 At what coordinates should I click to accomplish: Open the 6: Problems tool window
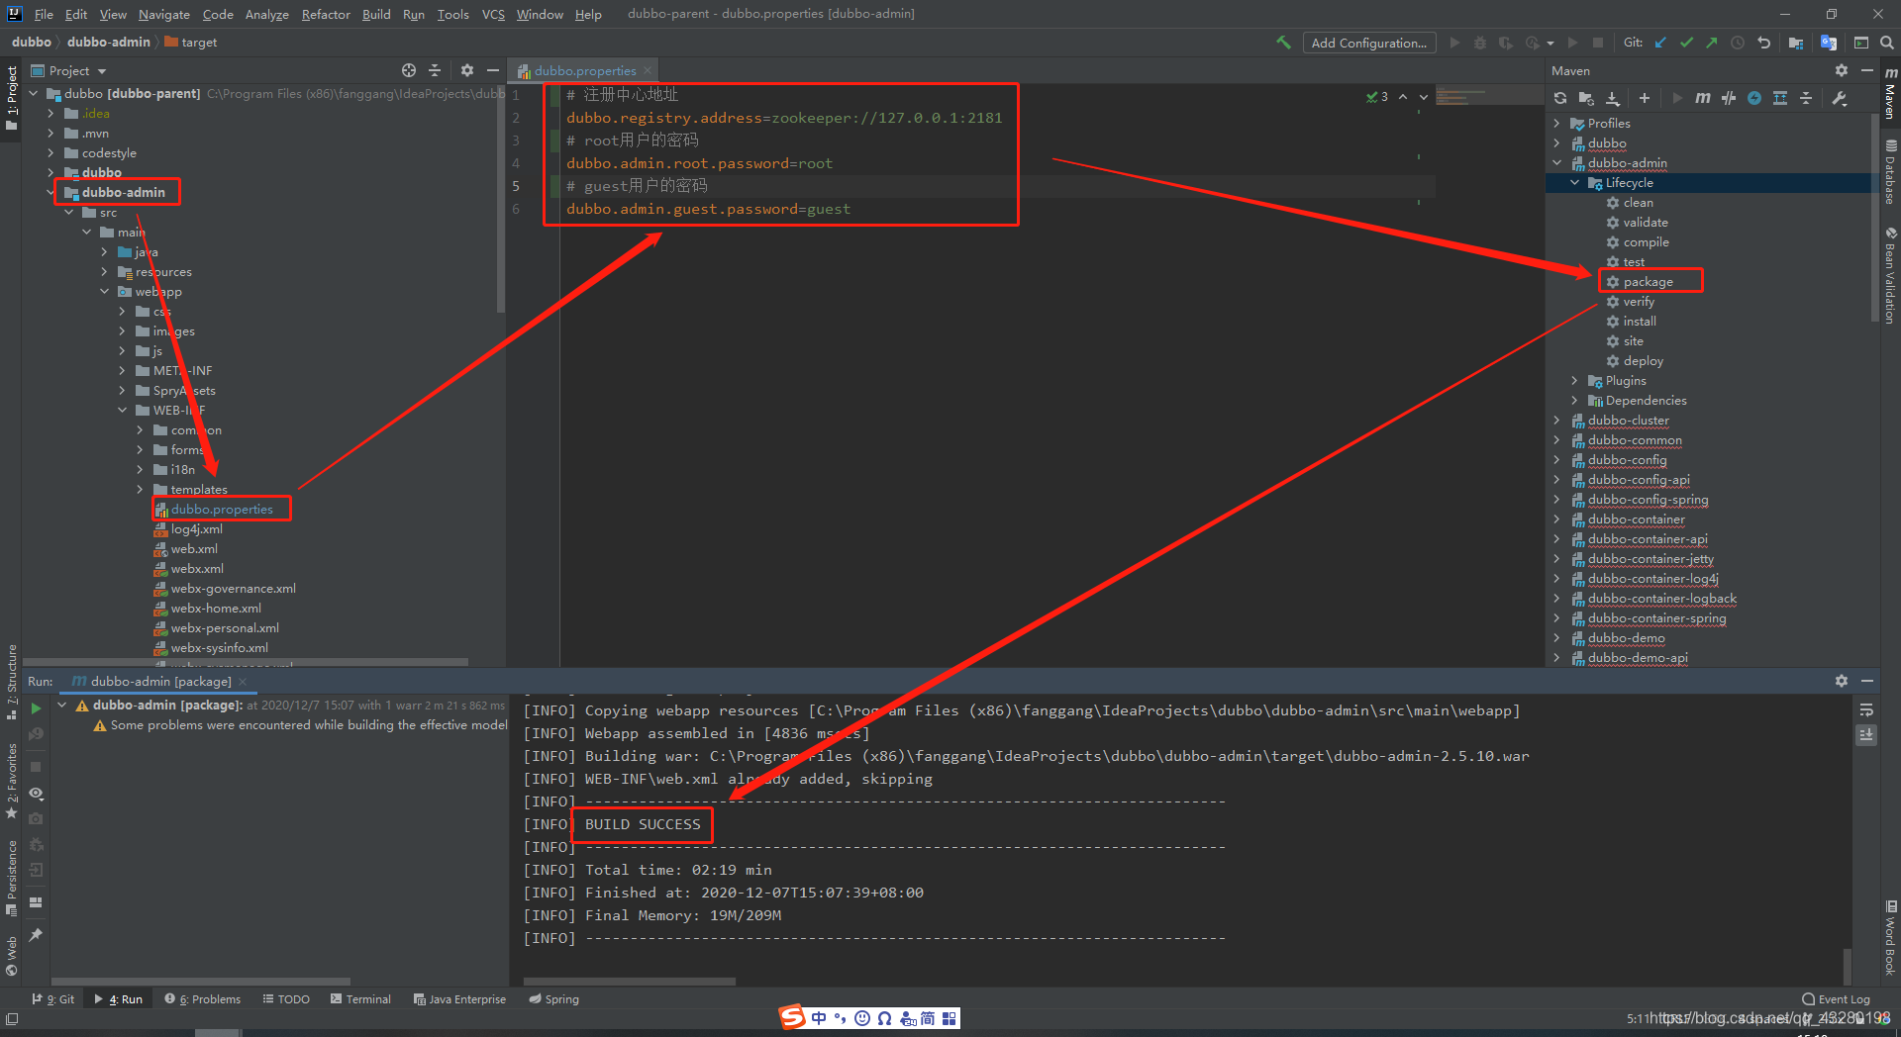click(x=203, y=998)
